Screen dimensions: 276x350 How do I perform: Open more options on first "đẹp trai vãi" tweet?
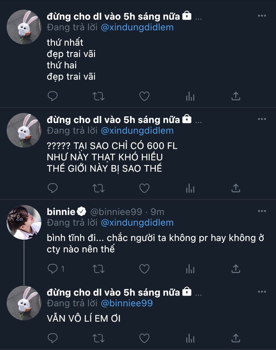point(262,16)
